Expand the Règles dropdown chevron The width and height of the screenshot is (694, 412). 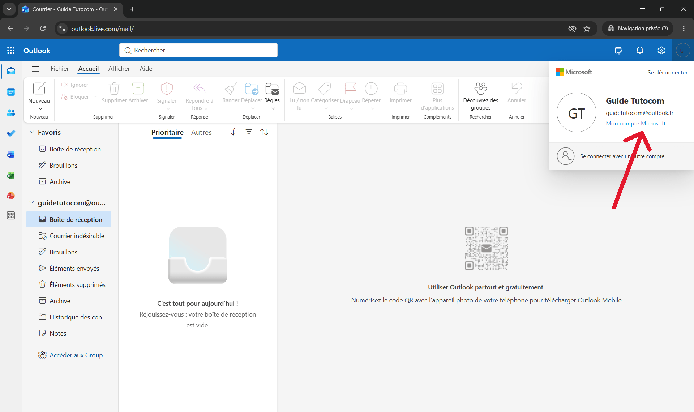tap(273, 108)
